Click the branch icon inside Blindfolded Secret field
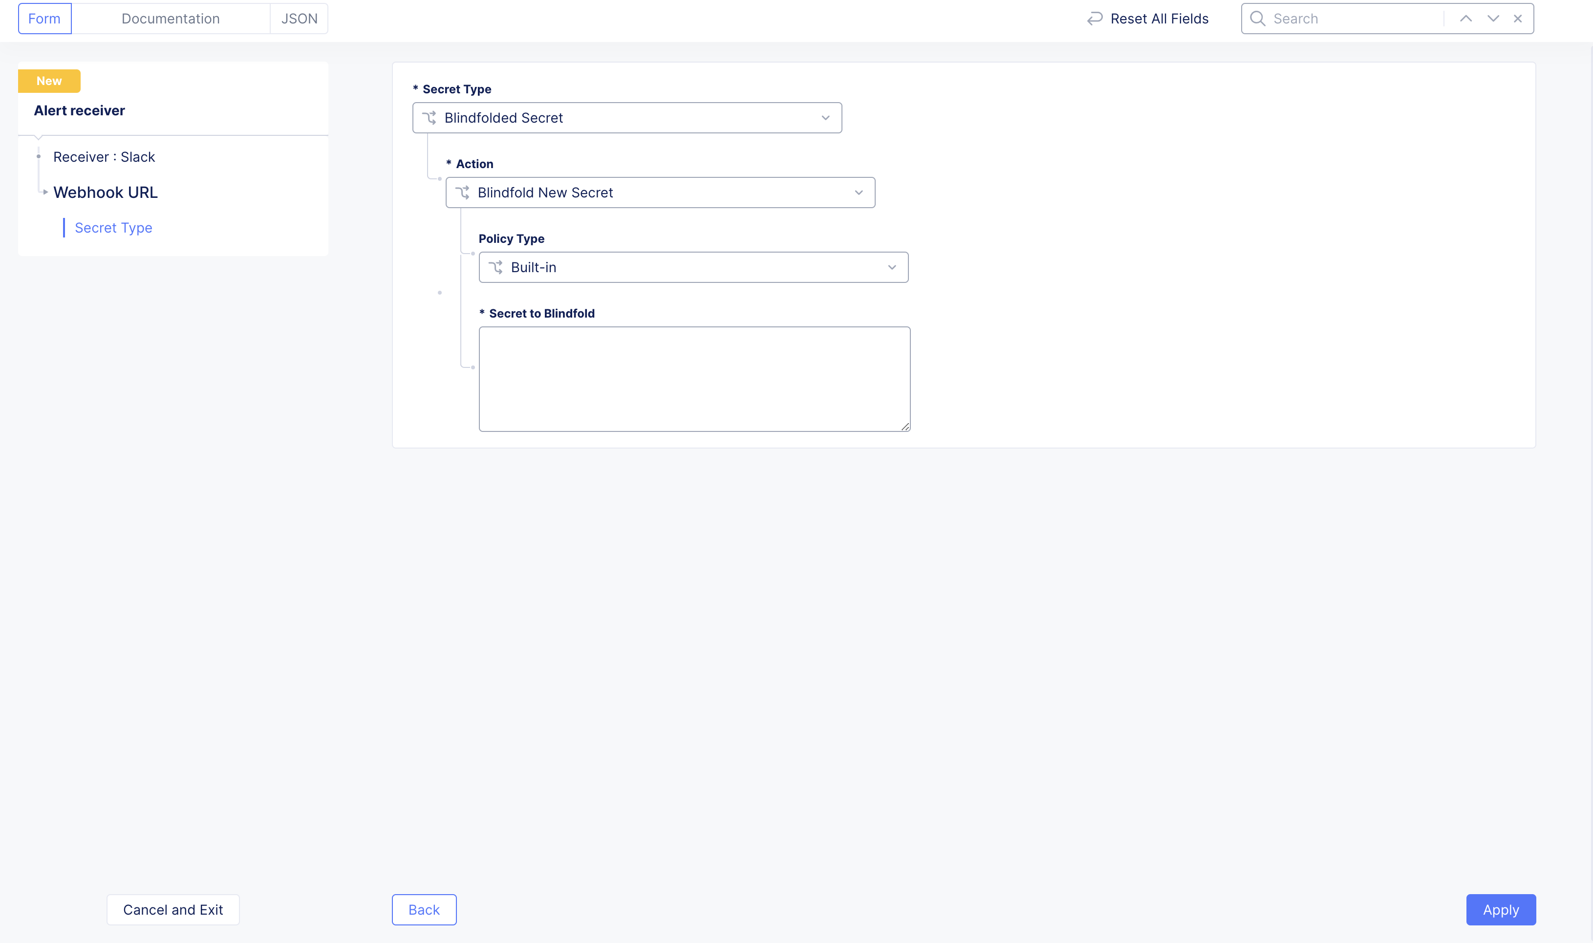1593x943 pixels. click(x=430, y=118)
